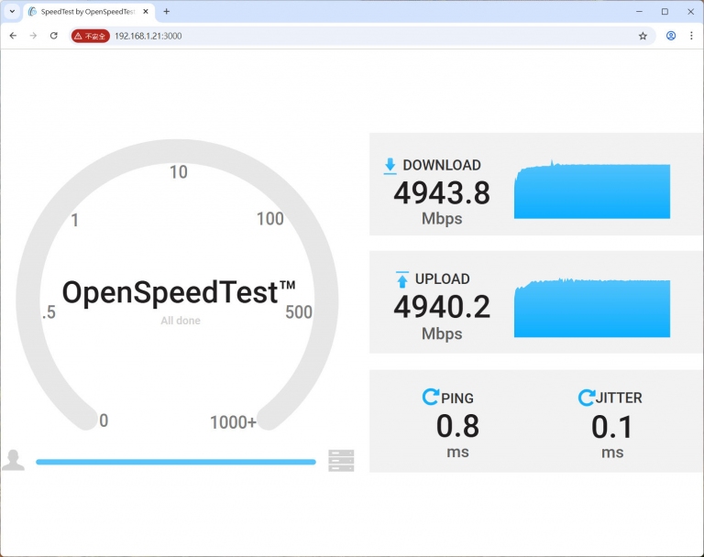Open Chrome three-dot menu
The width and height of the screenshot is (704, 557).
pyautogui.click(x=691, y=36)
